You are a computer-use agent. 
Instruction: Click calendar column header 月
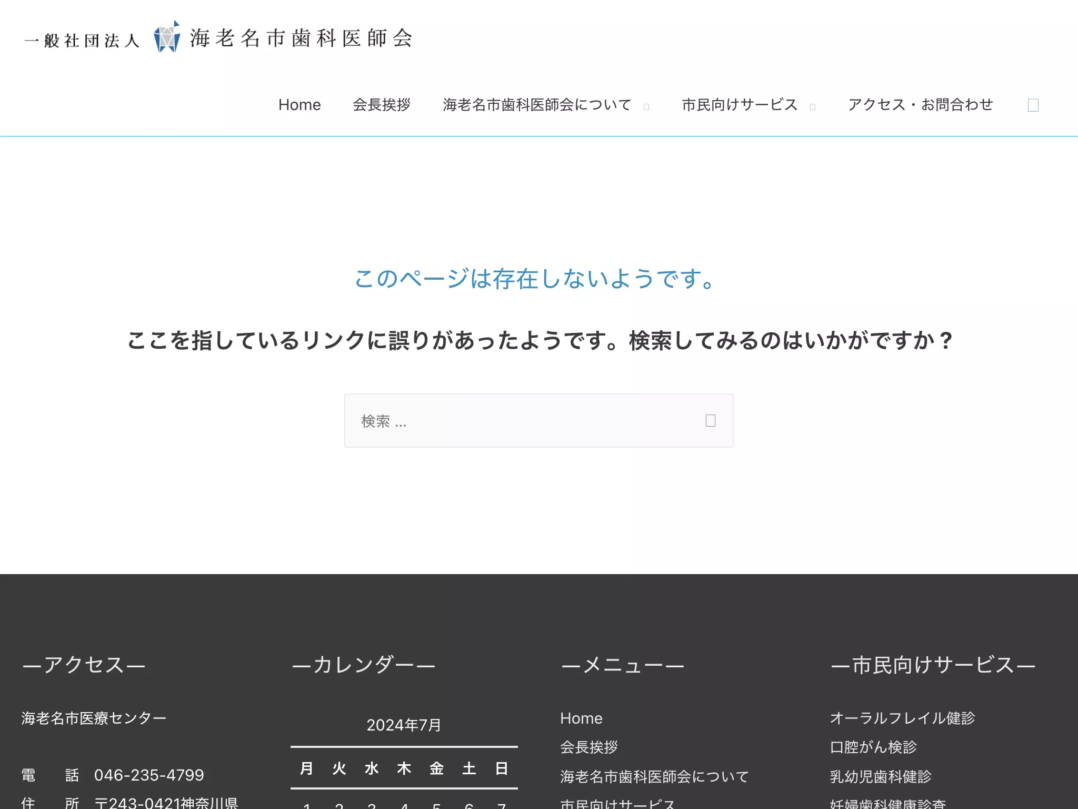(306, 768)
